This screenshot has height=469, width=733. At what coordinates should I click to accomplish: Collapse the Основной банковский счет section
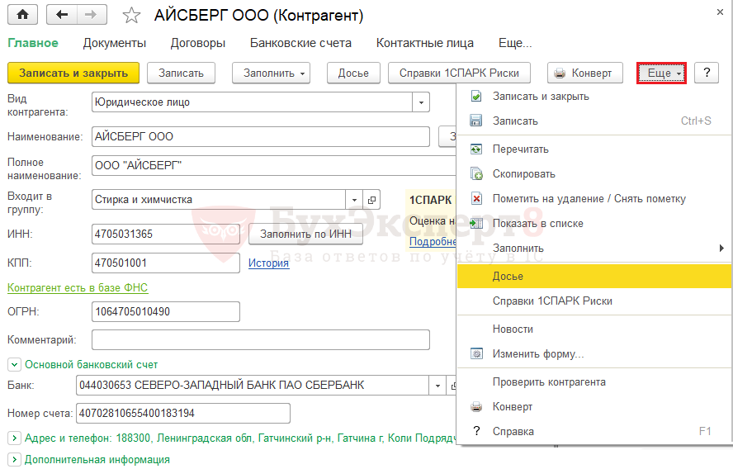13,364
